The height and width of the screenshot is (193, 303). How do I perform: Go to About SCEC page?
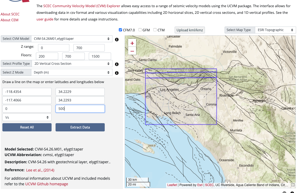pyautogui.click(x=10, y=14)
